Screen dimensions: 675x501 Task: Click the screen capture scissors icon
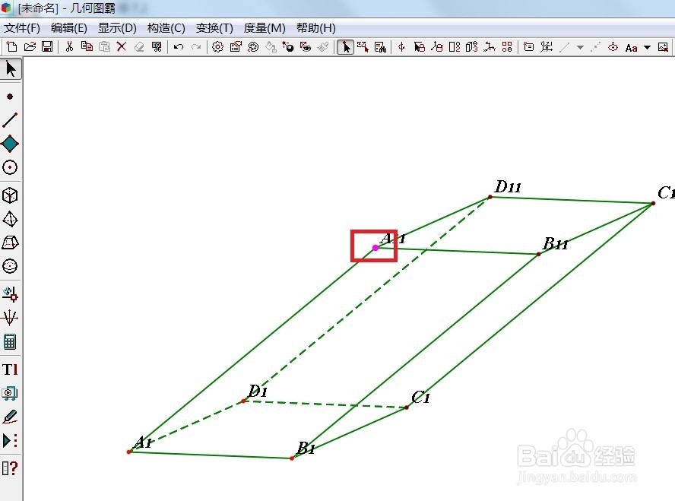tap(157, 46)
